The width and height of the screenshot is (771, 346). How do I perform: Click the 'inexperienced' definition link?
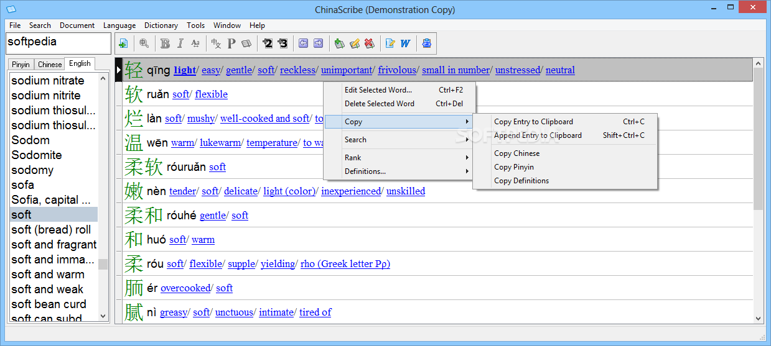click(x=351, y=191)
